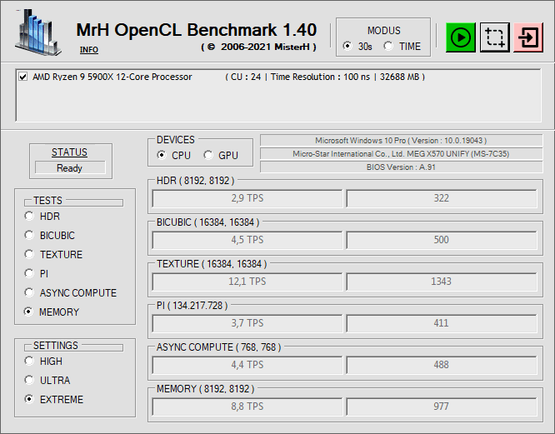Click the ASYNC COMPUTE score 488
This screenshot has width=555, height=434.
coord(442,365)
